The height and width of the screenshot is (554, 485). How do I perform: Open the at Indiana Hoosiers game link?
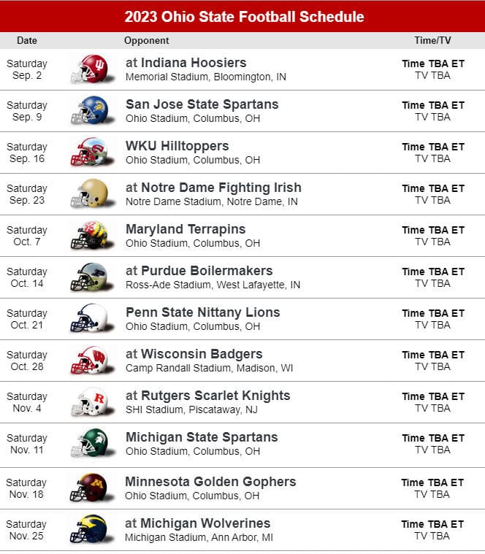point(186,63)
